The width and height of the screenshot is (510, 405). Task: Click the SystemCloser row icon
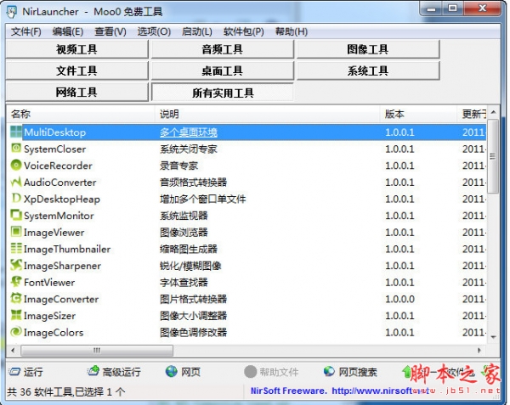[x=15, y=149]
